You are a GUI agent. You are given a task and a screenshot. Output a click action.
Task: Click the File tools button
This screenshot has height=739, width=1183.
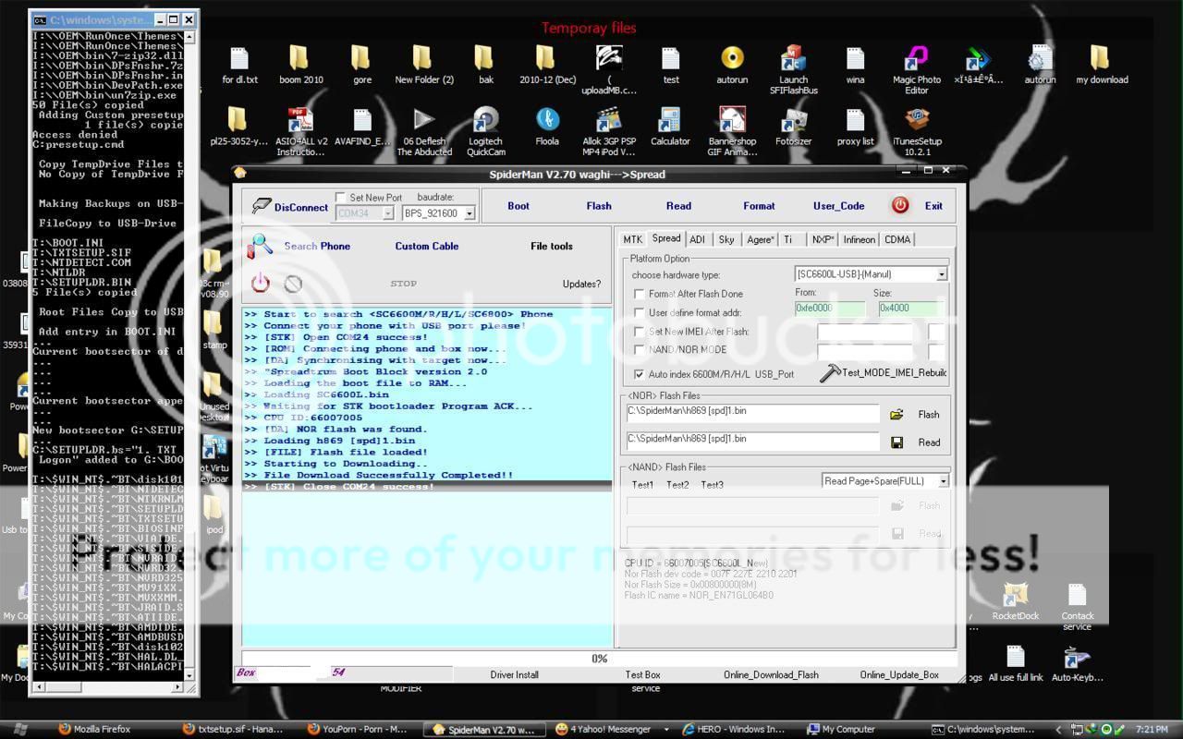coord(552,246)
